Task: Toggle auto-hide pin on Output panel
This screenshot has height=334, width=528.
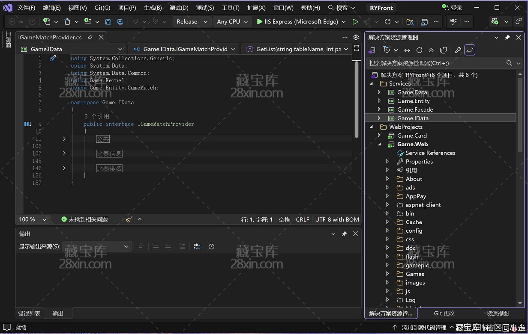Action: 344,234
